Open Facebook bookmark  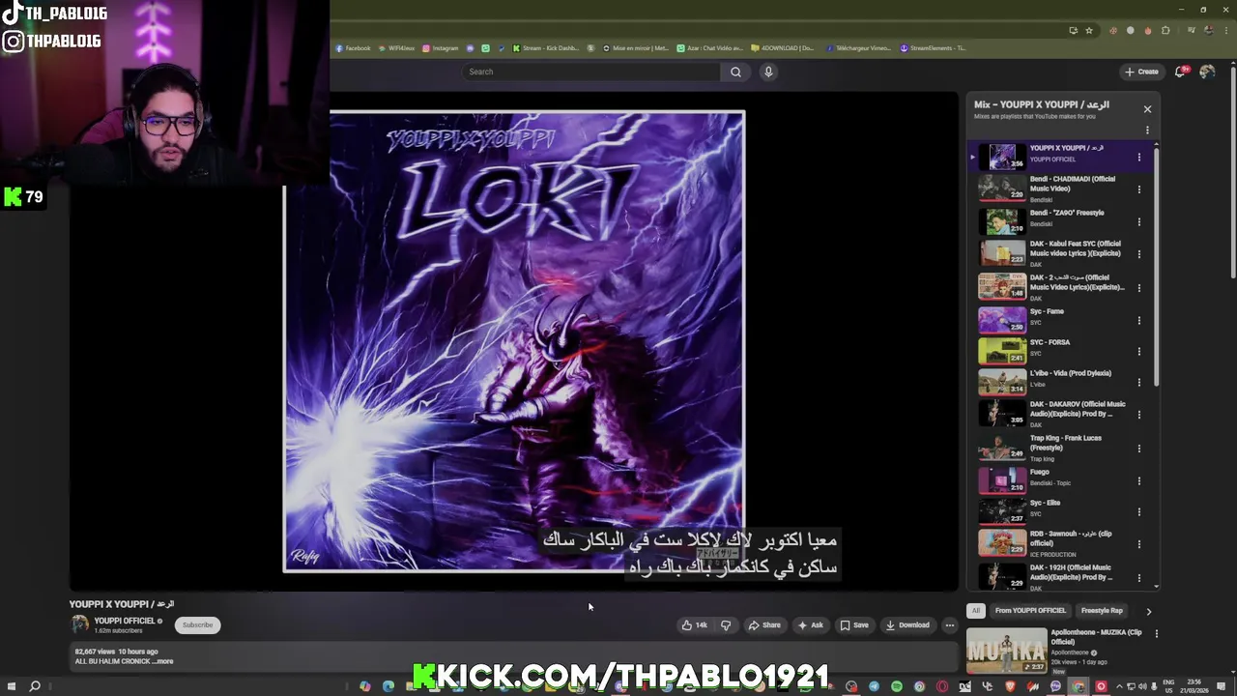click(354, 48)
